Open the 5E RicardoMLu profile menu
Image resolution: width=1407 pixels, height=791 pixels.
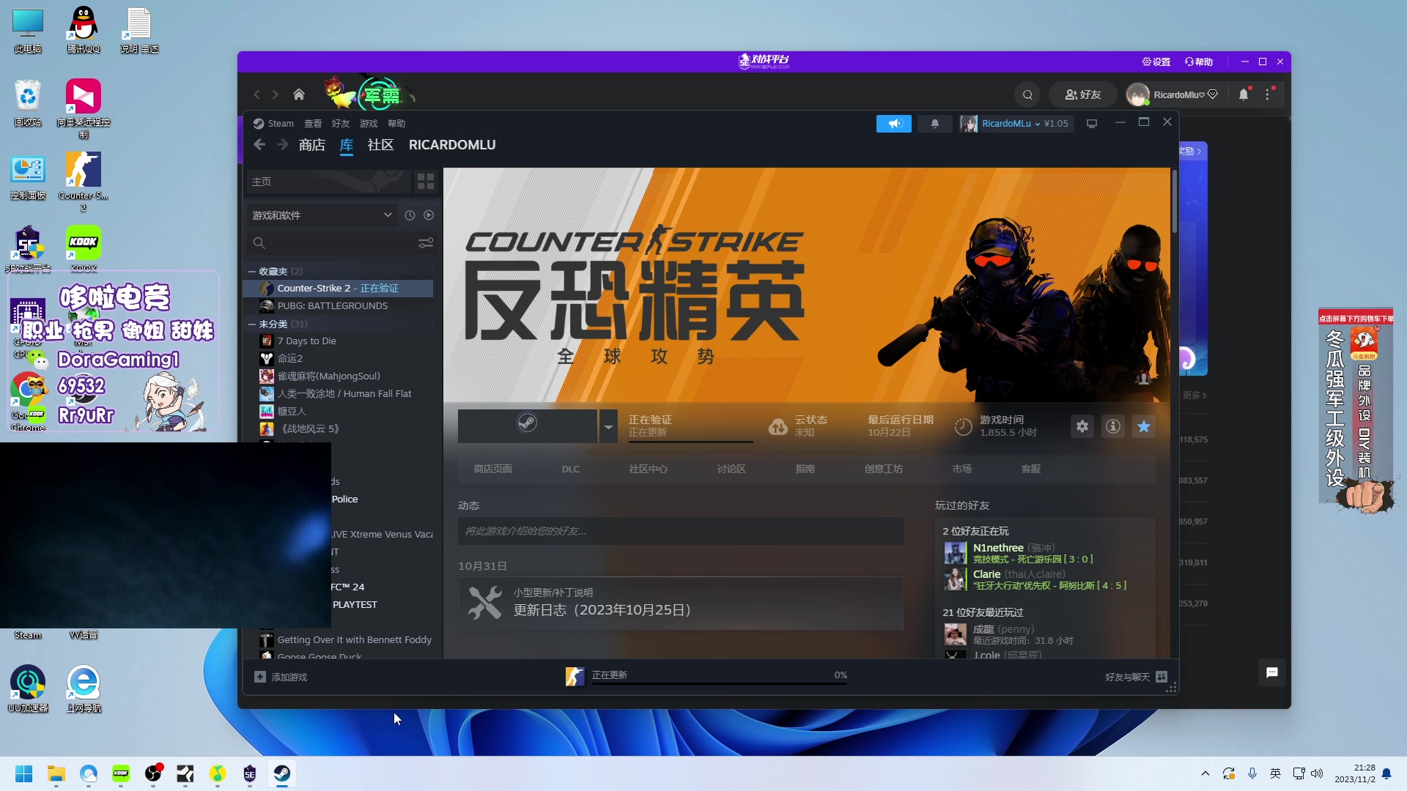1172,94
